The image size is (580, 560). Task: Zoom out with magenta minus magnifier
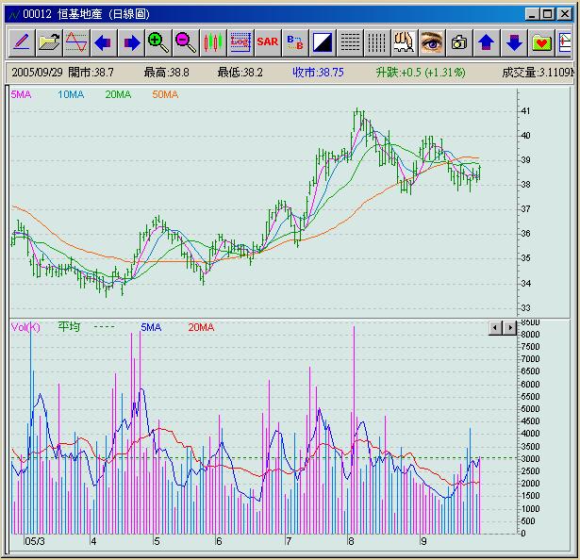click(186, 42)
